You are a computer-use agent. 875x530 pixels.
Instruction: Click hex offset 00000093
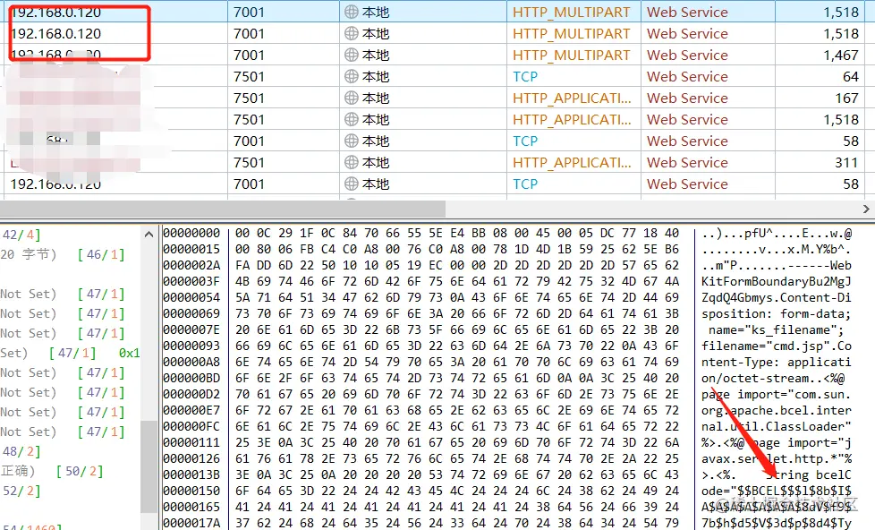[192, 346]
